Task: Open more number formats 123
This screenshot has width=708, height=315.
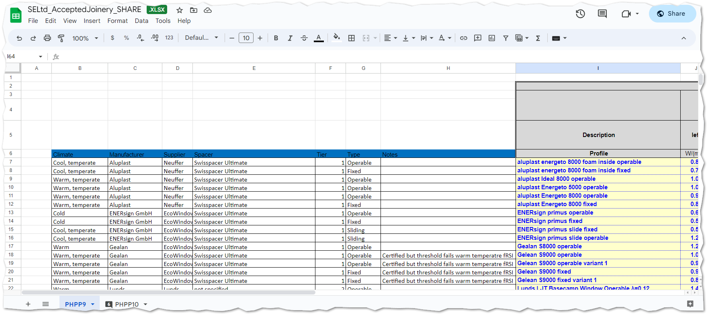Action: [x=169, y=38]
